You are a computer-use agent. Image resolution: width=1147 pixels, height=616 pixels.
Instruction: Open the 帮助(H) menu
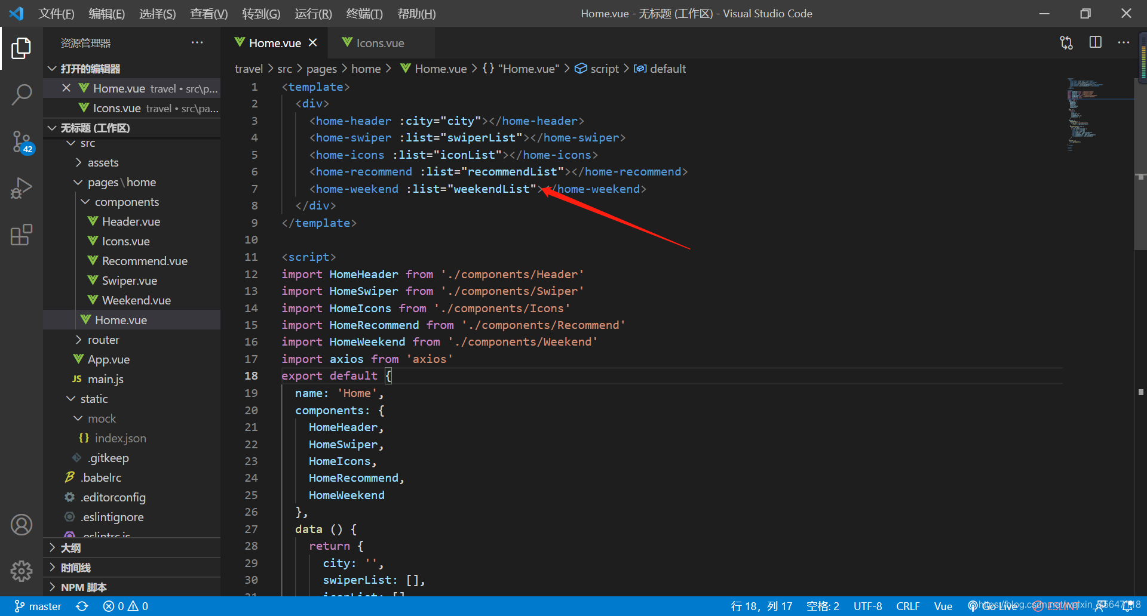tap(416, 14)
